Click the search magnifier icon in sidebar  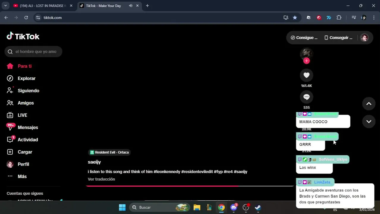point(10,52)
